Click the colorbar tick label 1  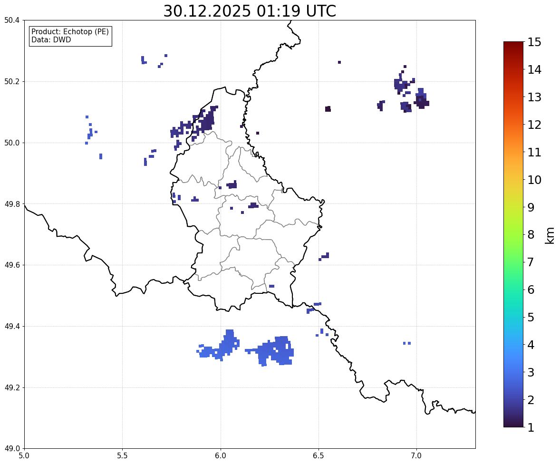531,427
